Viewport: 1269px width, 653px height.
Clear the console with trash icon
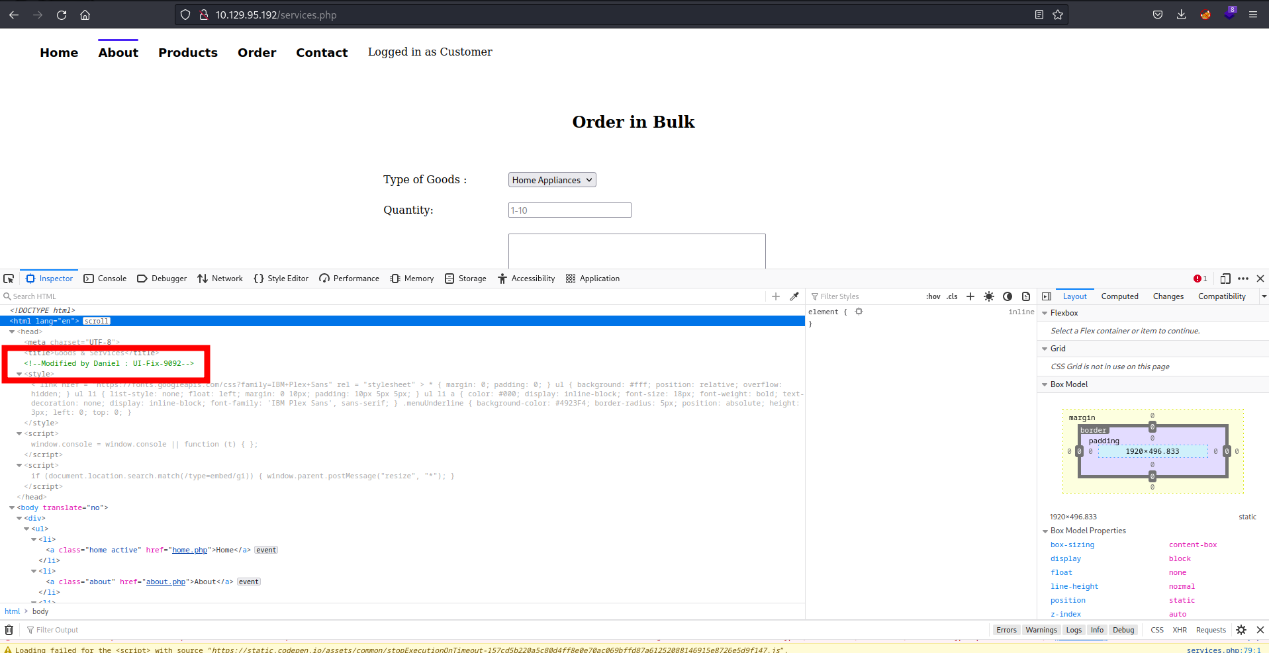pos(9,630)
